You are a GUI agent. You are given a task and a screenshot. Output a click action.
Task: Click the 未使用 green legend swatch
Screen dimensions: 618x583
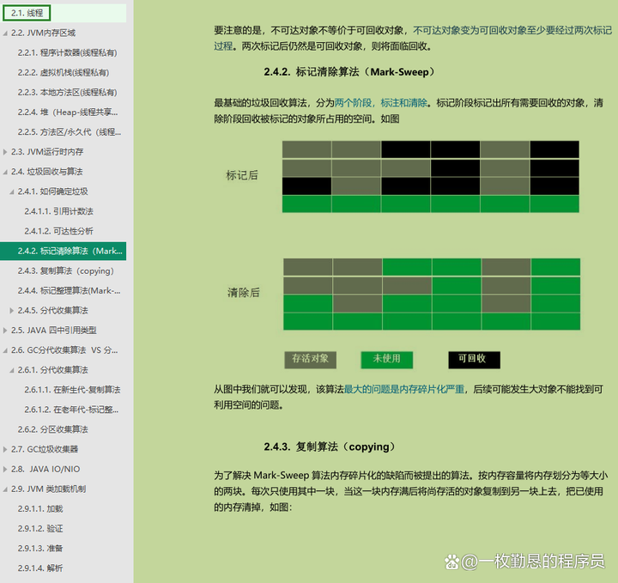pyautogui.click(x=386, y=360)
